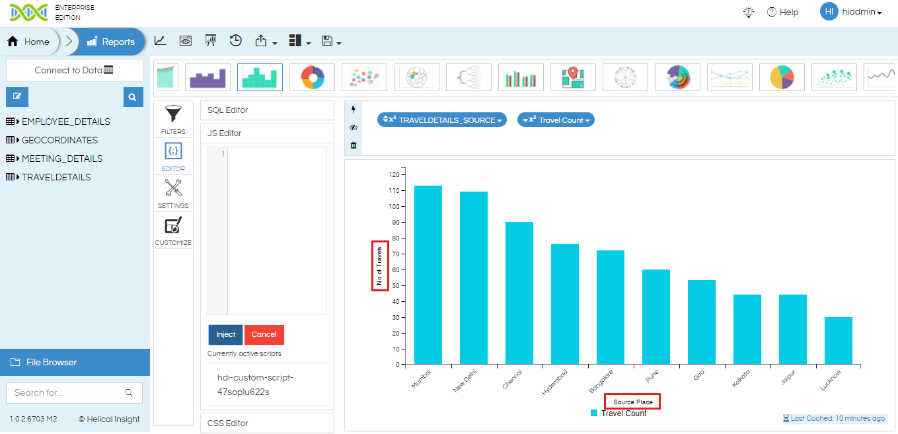Image resolution: width=898 pixels, height=434 pixels.
Task: Select the multi-line chart type
Action: coord(730,77)
